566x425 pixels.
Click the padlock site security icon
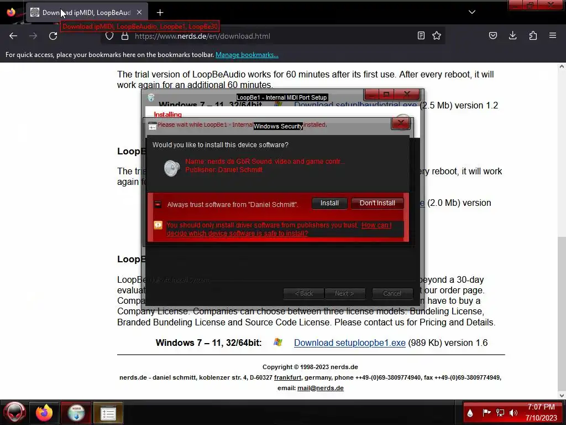click(x=125, y=36)
